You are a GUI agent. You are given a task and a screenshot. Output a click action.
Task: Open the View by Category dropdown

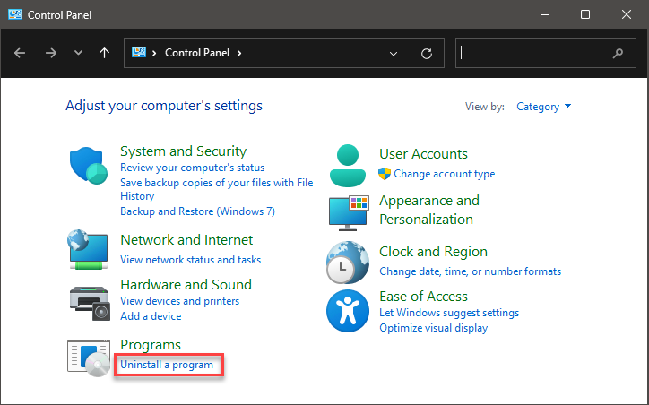coord(543,107)
